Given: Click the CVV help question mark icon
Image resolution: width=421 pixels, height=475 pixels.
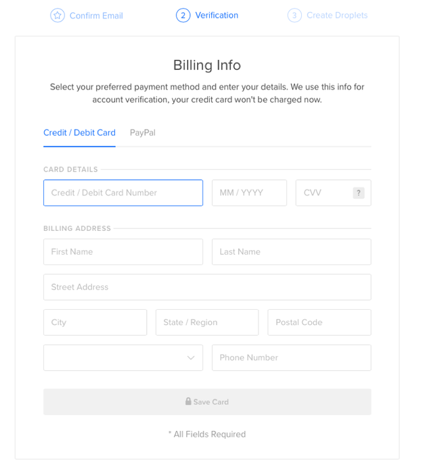Looking at the screenshot, I should point(359,193).
